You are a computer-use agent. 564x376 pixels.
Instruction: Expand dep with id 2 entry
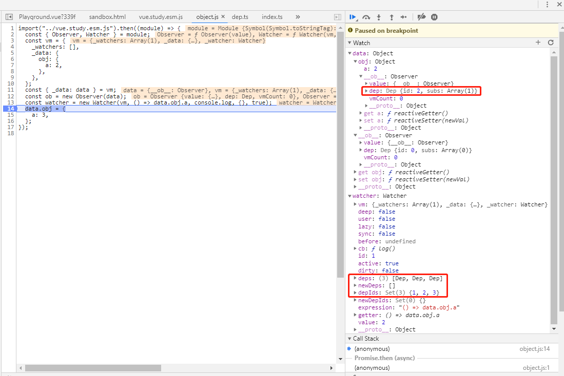coord(366,91)
